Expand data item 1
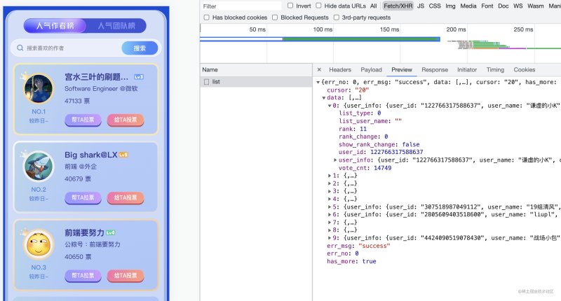Screen dimensions: 561x301 (x=330, y=176)
